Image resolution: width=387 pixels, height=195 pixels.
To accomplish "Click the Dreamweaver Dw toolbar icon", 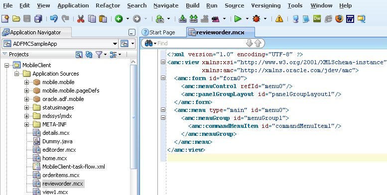I will (x=317, y=19).
